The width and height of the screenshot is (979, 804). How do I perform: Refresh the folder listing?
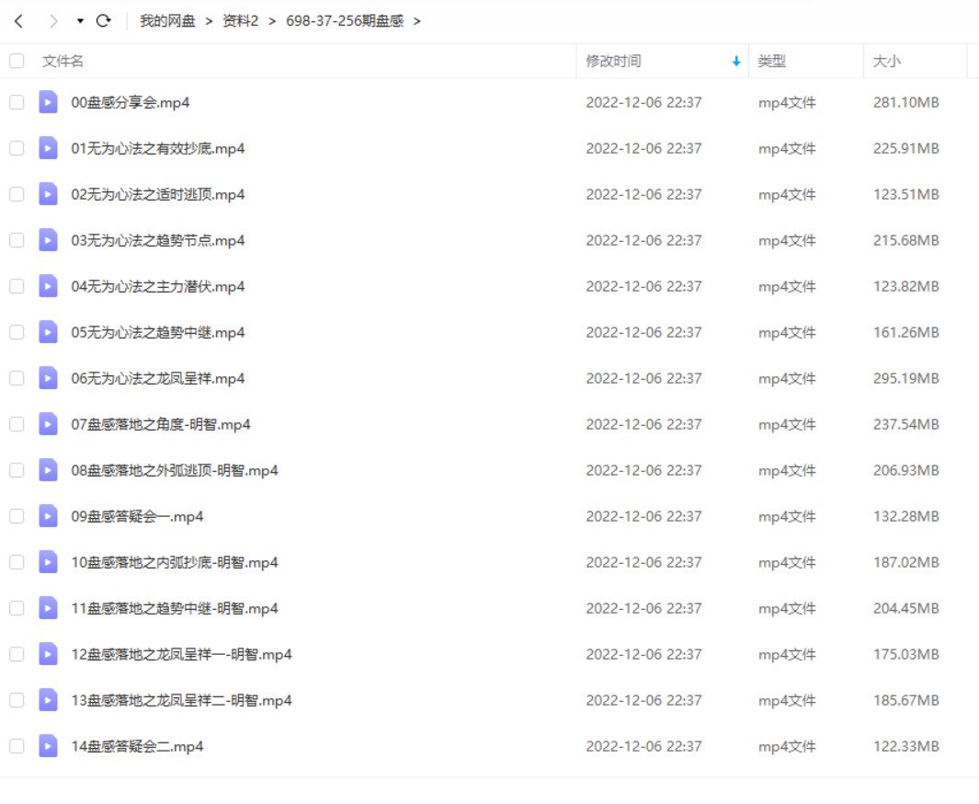(x=104, y=20)
